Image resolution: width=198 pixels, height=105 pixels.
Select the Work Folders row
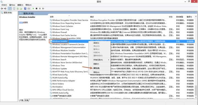click(x=122, y=84)
